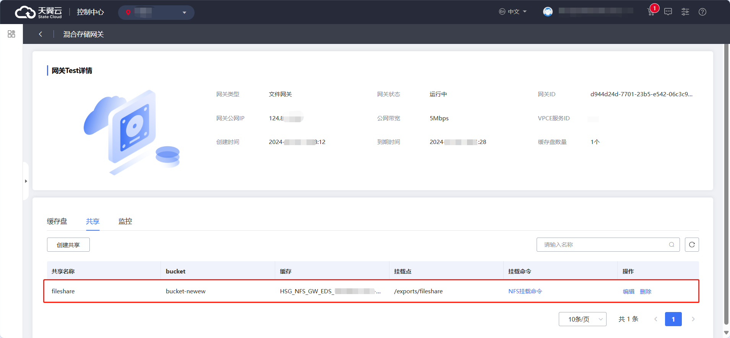
Task: Go back with the left arrow icon
Action: pyautogui.click(x=41, y=34)
